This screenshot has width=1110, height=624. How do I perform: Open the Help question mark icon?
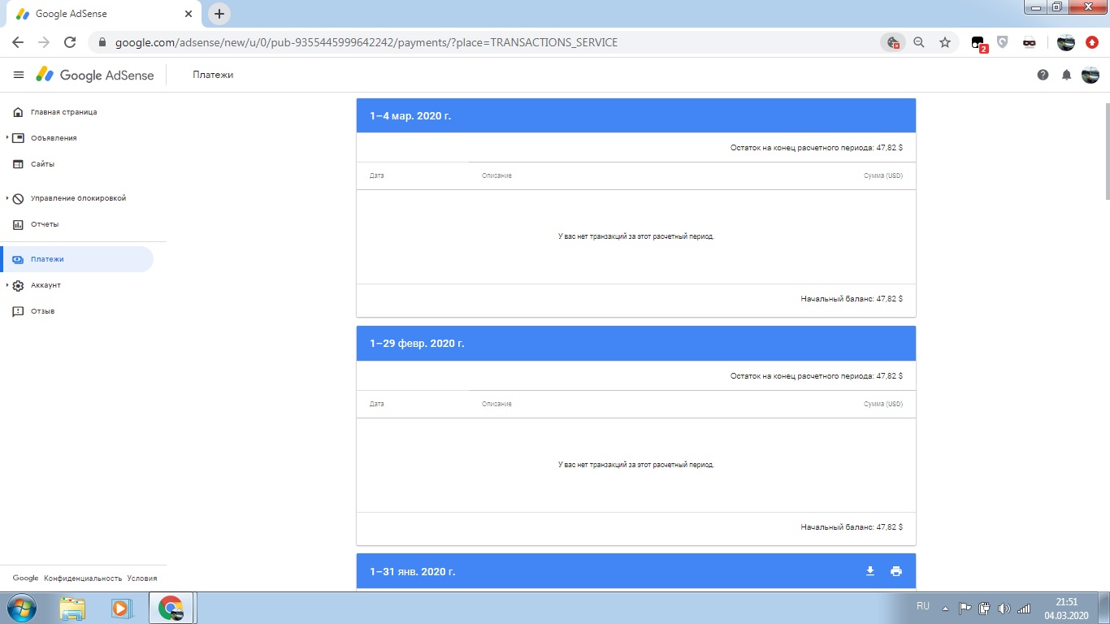click(x=1043, y=75)
